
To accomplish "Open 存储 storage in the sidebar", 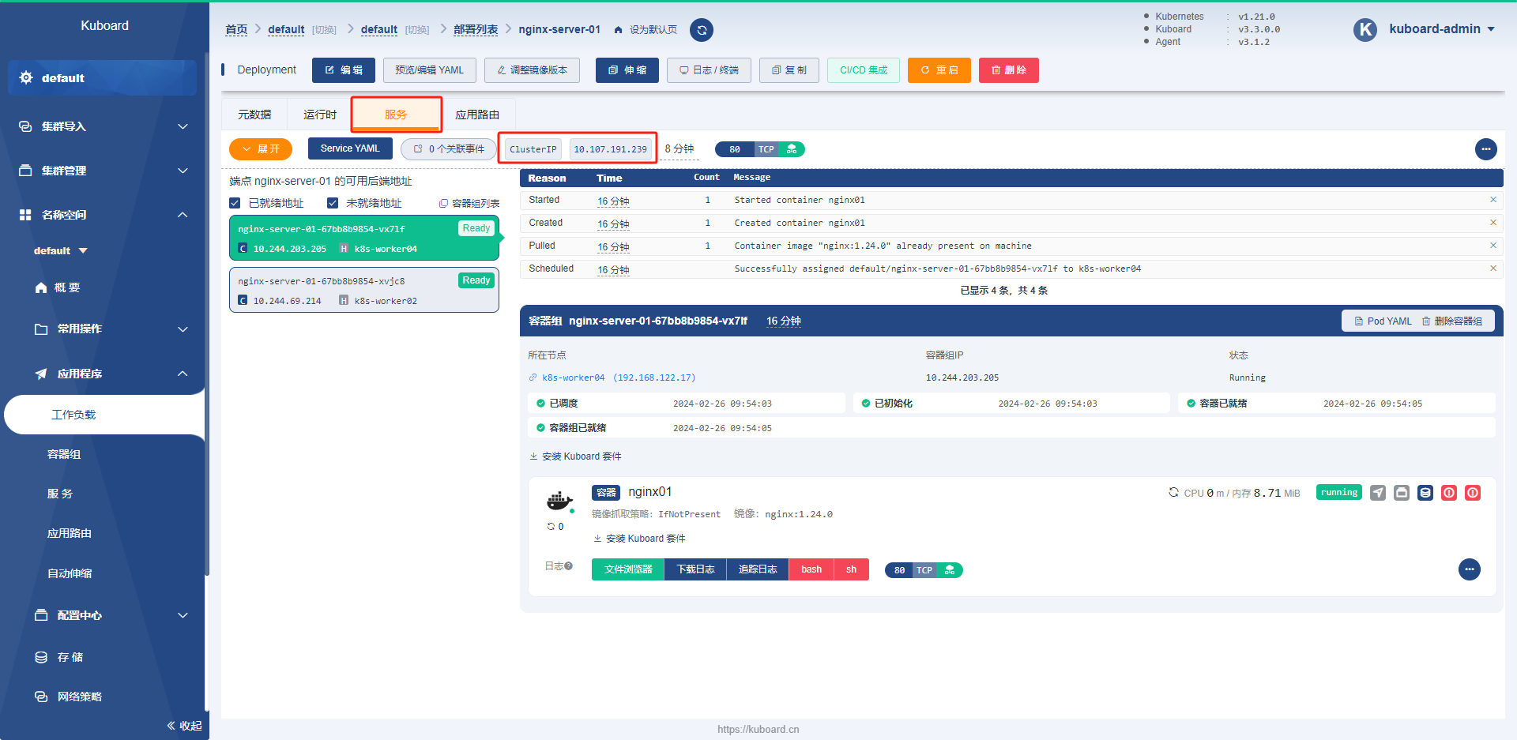I will click(x=70, y=657).
